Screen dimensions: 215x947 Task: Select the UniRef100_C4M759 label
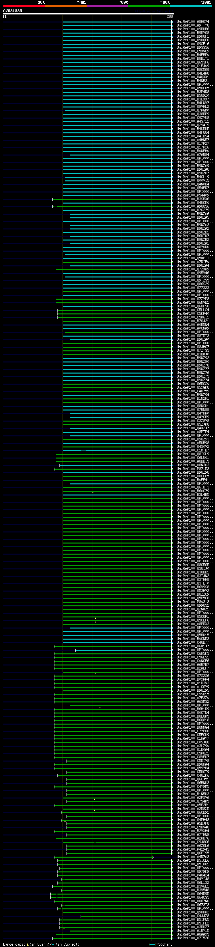point(193,391)
